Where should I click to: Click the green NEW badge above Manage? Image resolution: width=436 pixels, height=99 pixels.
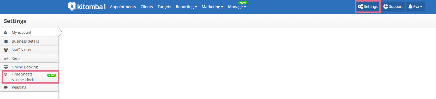243,3
